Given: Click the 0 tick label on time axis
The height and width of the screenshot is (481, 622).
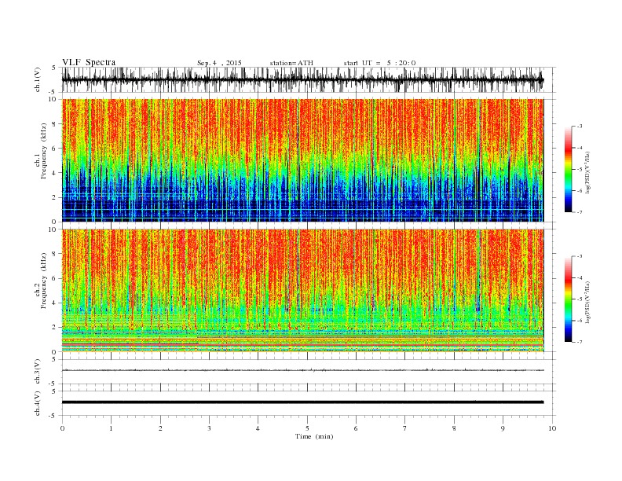Looking at the screenshot, I should (62, 428).
